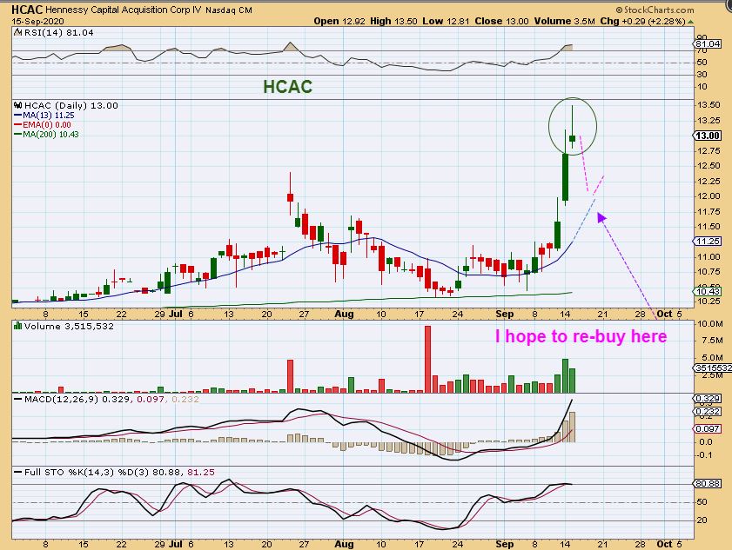Image resolution: width=732 pixels, height=550 pixels.
Task: Click the Low 12.81 value
Action: [447, 21]
